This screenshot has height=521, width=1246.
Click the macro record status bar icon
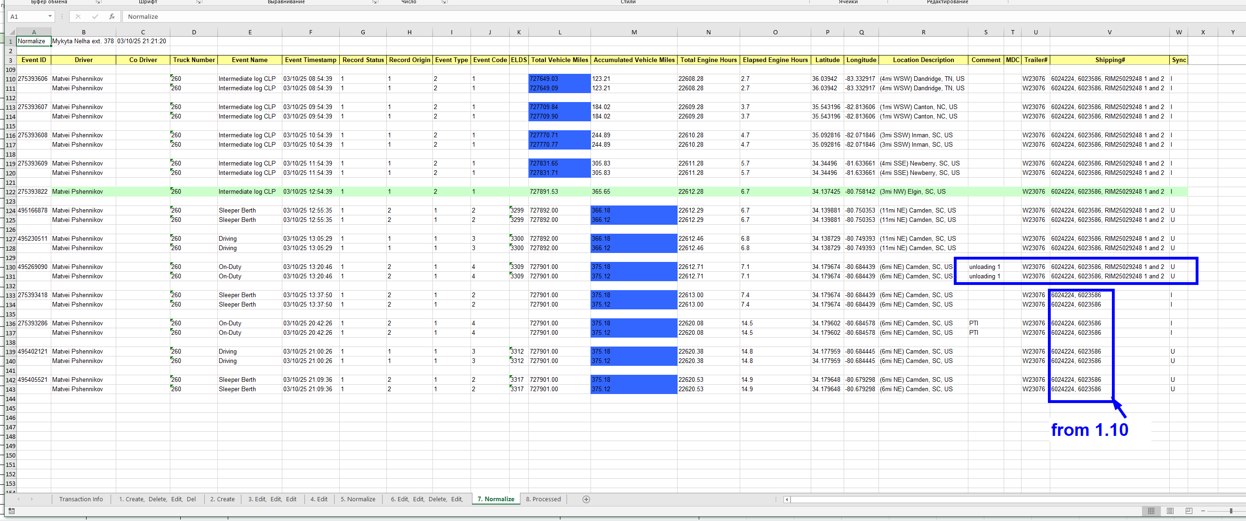coord(12,511)
